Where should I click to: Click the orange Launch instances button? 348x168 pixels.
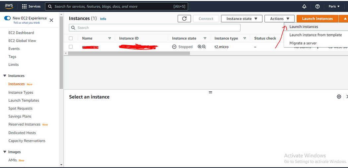click(x=318, y=19)
